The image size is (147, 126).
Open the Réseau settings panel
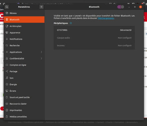[x=24, y=13]
